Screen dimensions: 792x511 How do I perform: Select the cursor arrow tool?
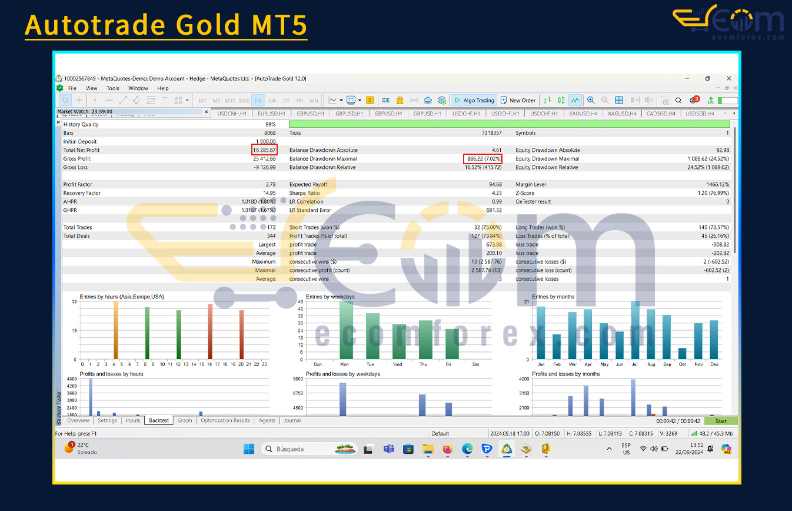coord(66,100)
